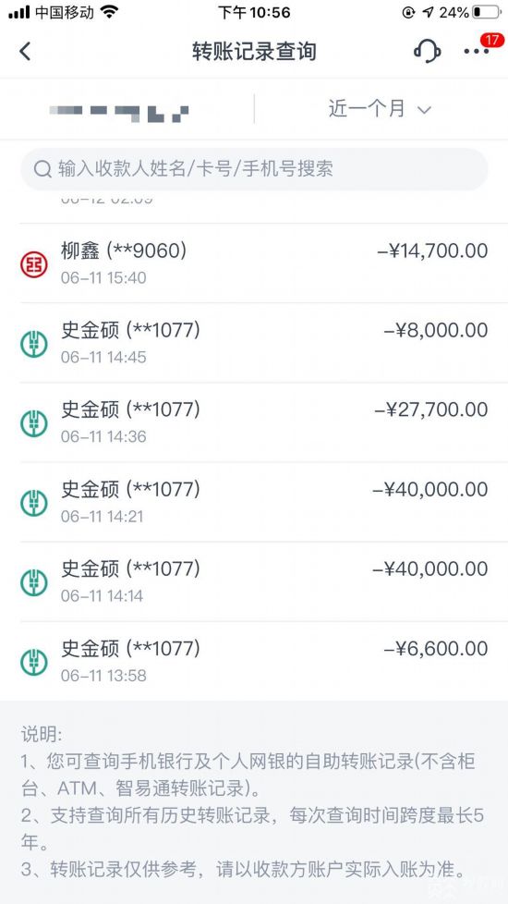Open 史金硕 transfer dated 06-11 14:14
This screenshot has width=508, height=904.
coord(254,581)
